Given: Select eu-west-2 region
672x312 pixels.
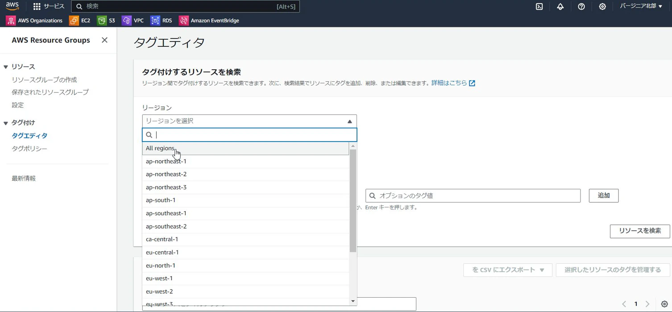Looking at the screenshot, I should click(245, 291).
